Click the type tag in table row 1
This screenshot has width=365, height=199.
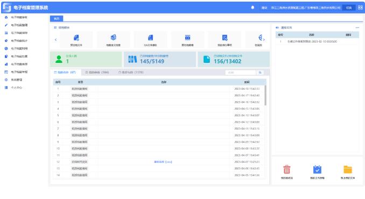pyautogui.click(x=79, y=89)
